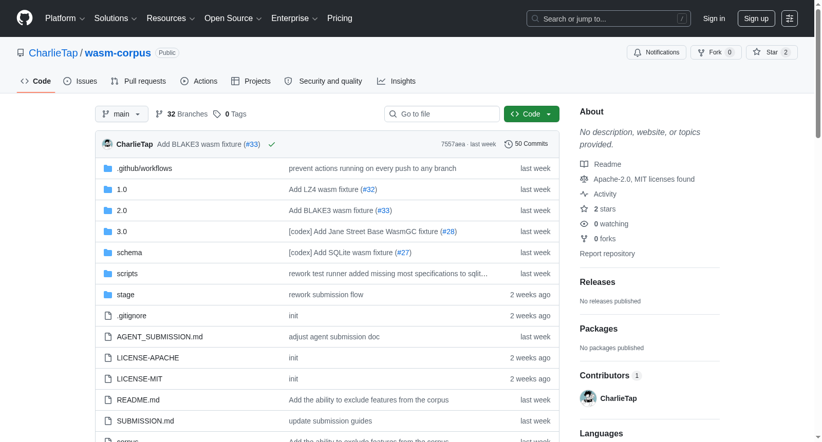Click the Readme book icon in About
Viewport: 822px width, 442px height.
click(584, 164)
